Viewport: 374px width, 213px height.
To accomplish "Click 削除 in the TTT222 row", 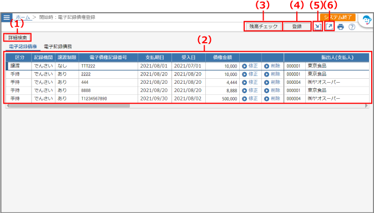I will point(272,66).
